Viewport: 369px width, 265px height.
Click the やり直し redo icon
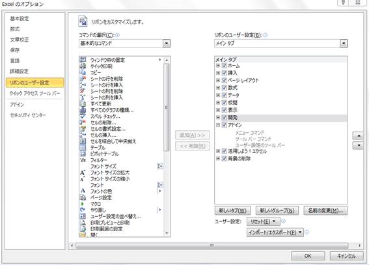(83, 210)
